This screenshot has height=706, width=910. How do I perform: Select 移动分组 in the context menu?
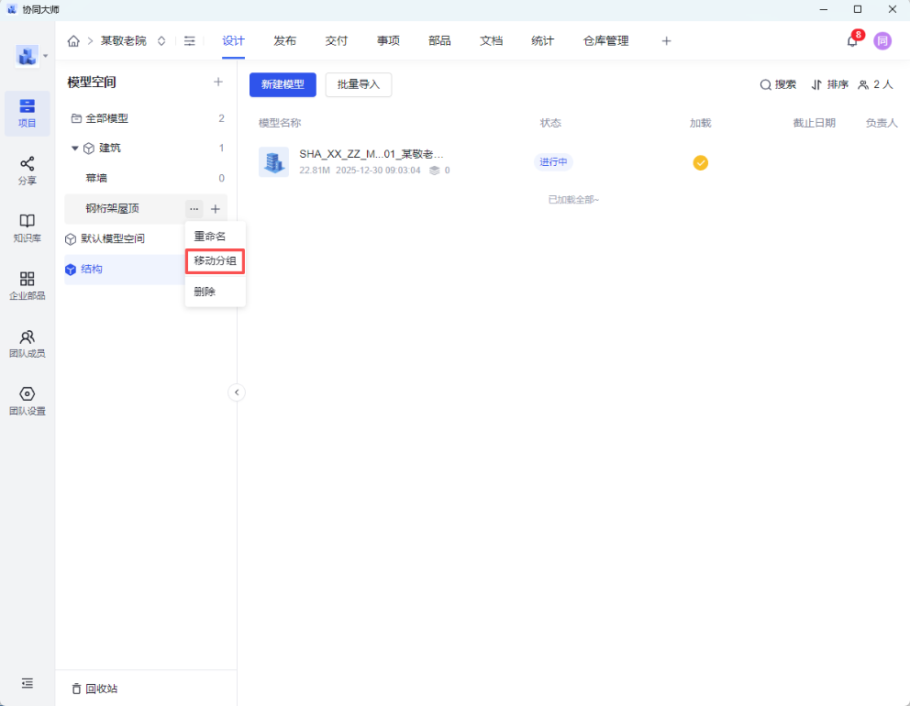[x=216, y=261]
